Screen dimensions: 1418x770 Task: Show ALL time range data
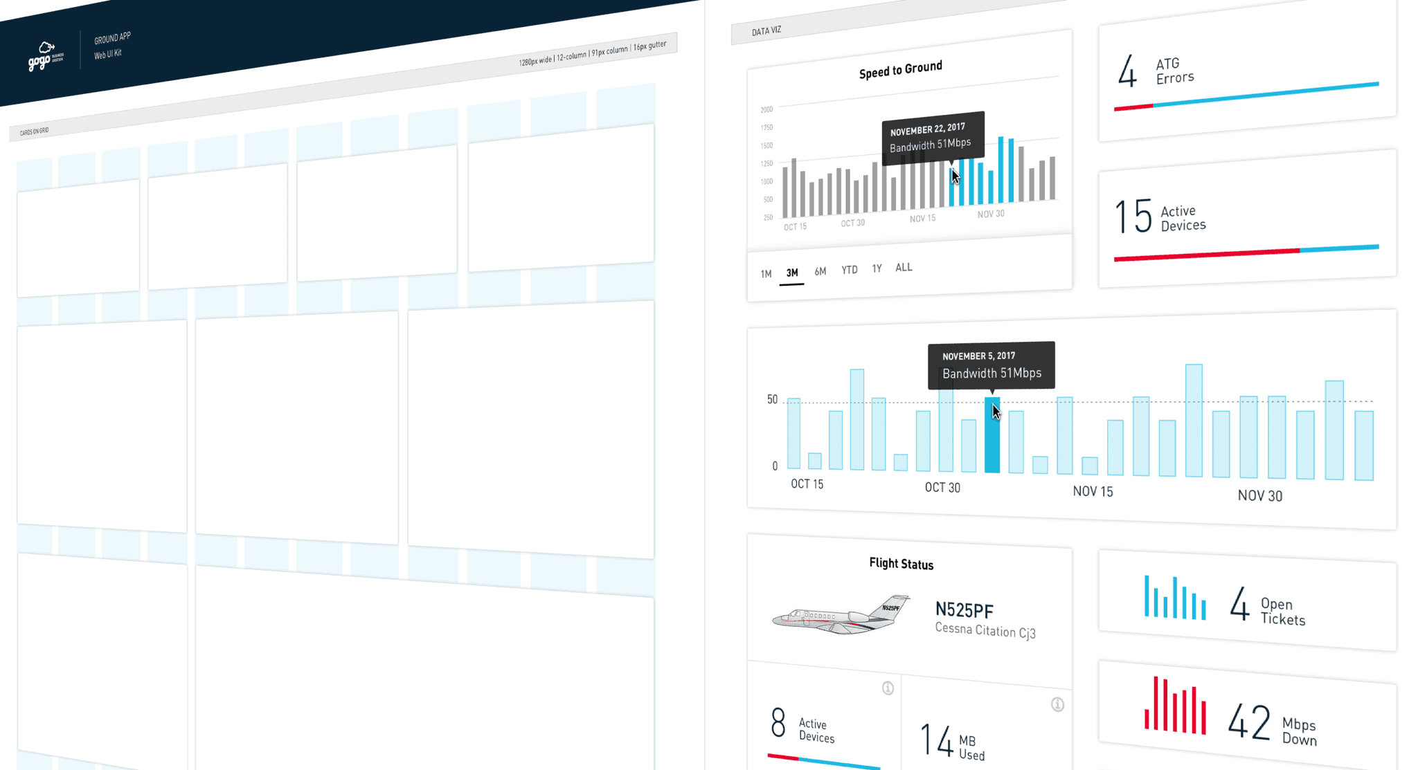pos(904,267)
